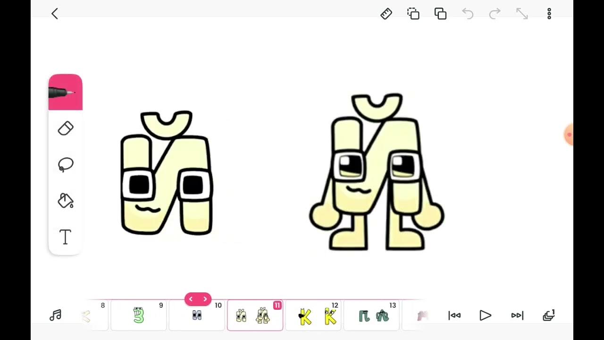Undo the last action
Screen dimensions: 604x340
click(x=468, y=14)
